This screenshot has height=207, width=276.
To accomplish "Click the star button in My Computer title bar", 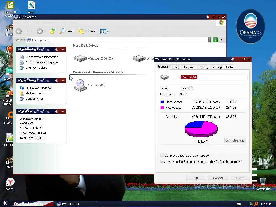I will tap(208, 17).
